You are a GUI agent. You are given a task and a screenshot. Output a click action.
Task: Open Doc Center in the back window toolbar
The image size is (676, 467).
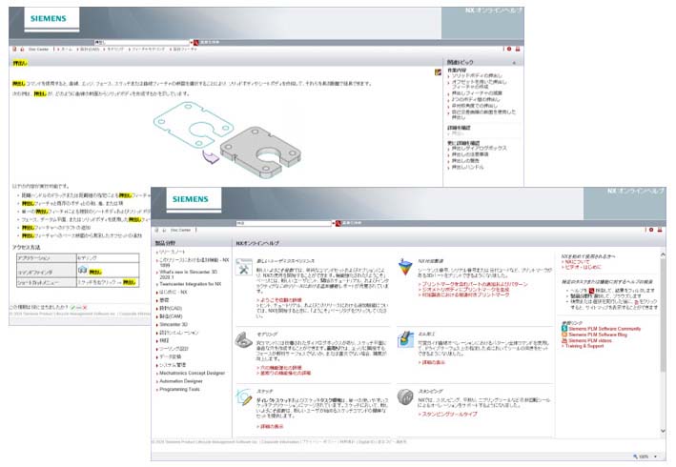(x=39, y=50)
